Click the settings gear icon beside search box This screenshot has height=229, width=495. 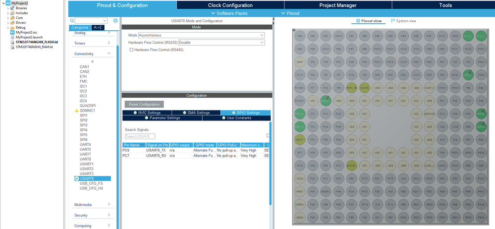(115, 20)
